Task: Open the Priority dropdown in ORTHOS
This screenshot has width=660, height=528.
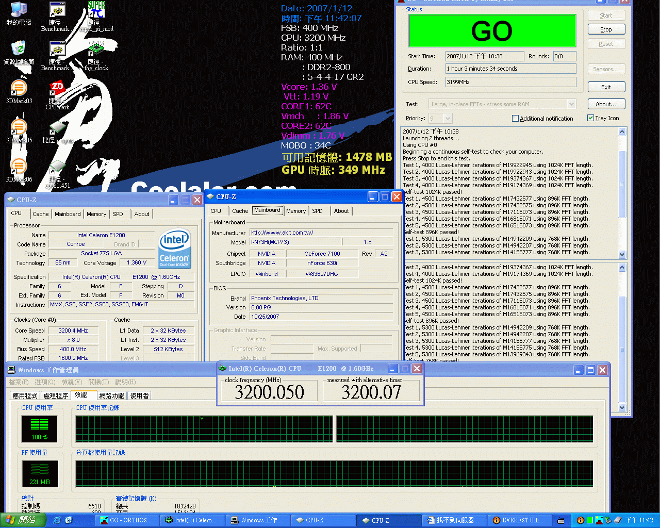Action: 448,119
